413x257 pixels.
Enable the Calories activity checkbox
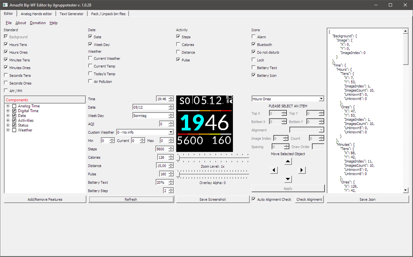pos(178,44)
